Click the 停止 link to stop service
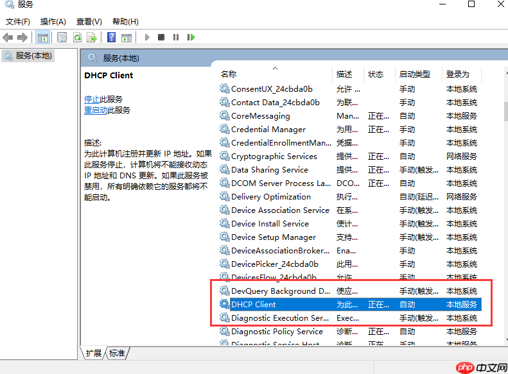Viewport: 508px width, 374px height. click(x=91, y=99)
